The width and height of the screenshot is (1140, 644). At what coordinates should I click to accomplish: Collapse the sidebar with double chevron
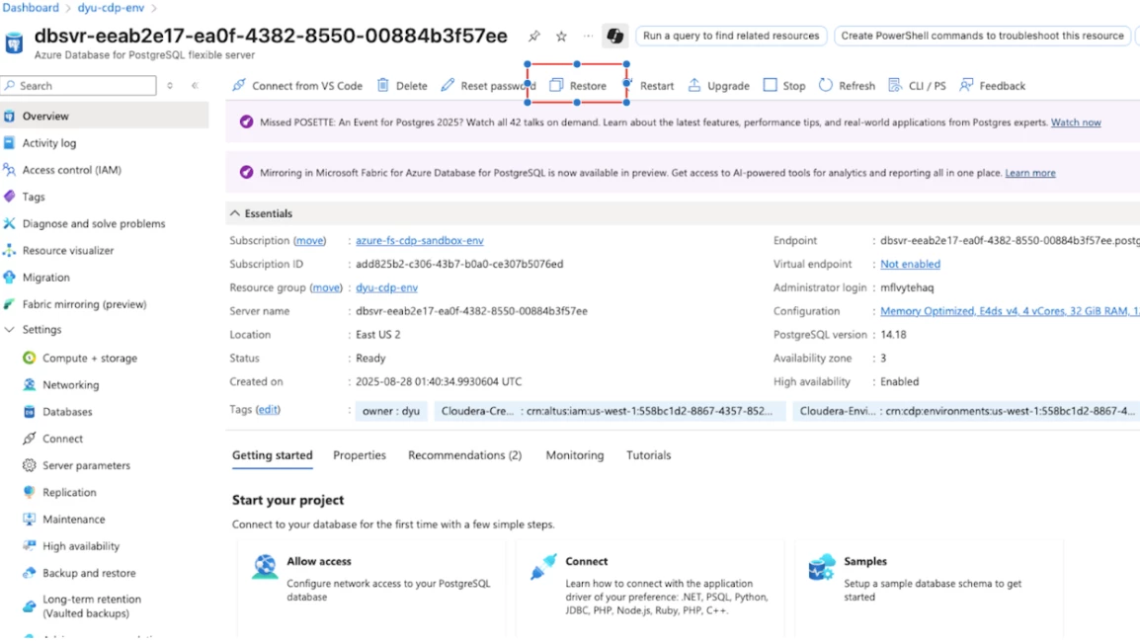[x=195, y=86]
